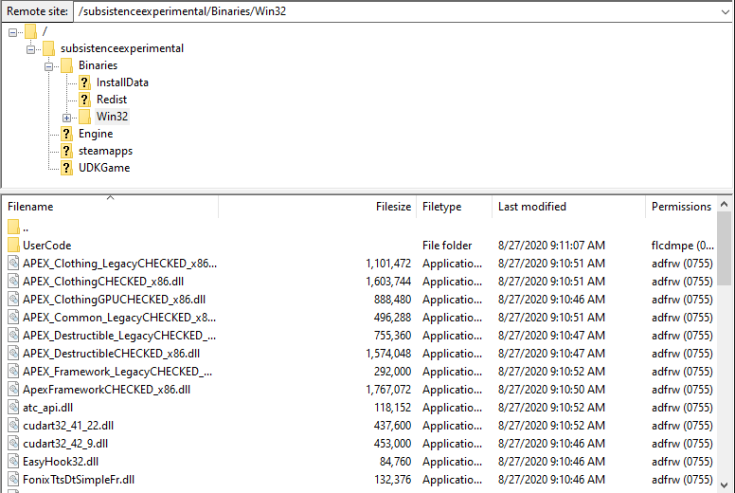735x493 pixels.
Task: Sort file list by Filename column
Action: (x=110, y=207)
